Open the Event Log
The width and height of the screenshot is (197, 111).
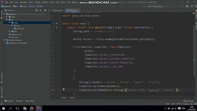(188, 101)
